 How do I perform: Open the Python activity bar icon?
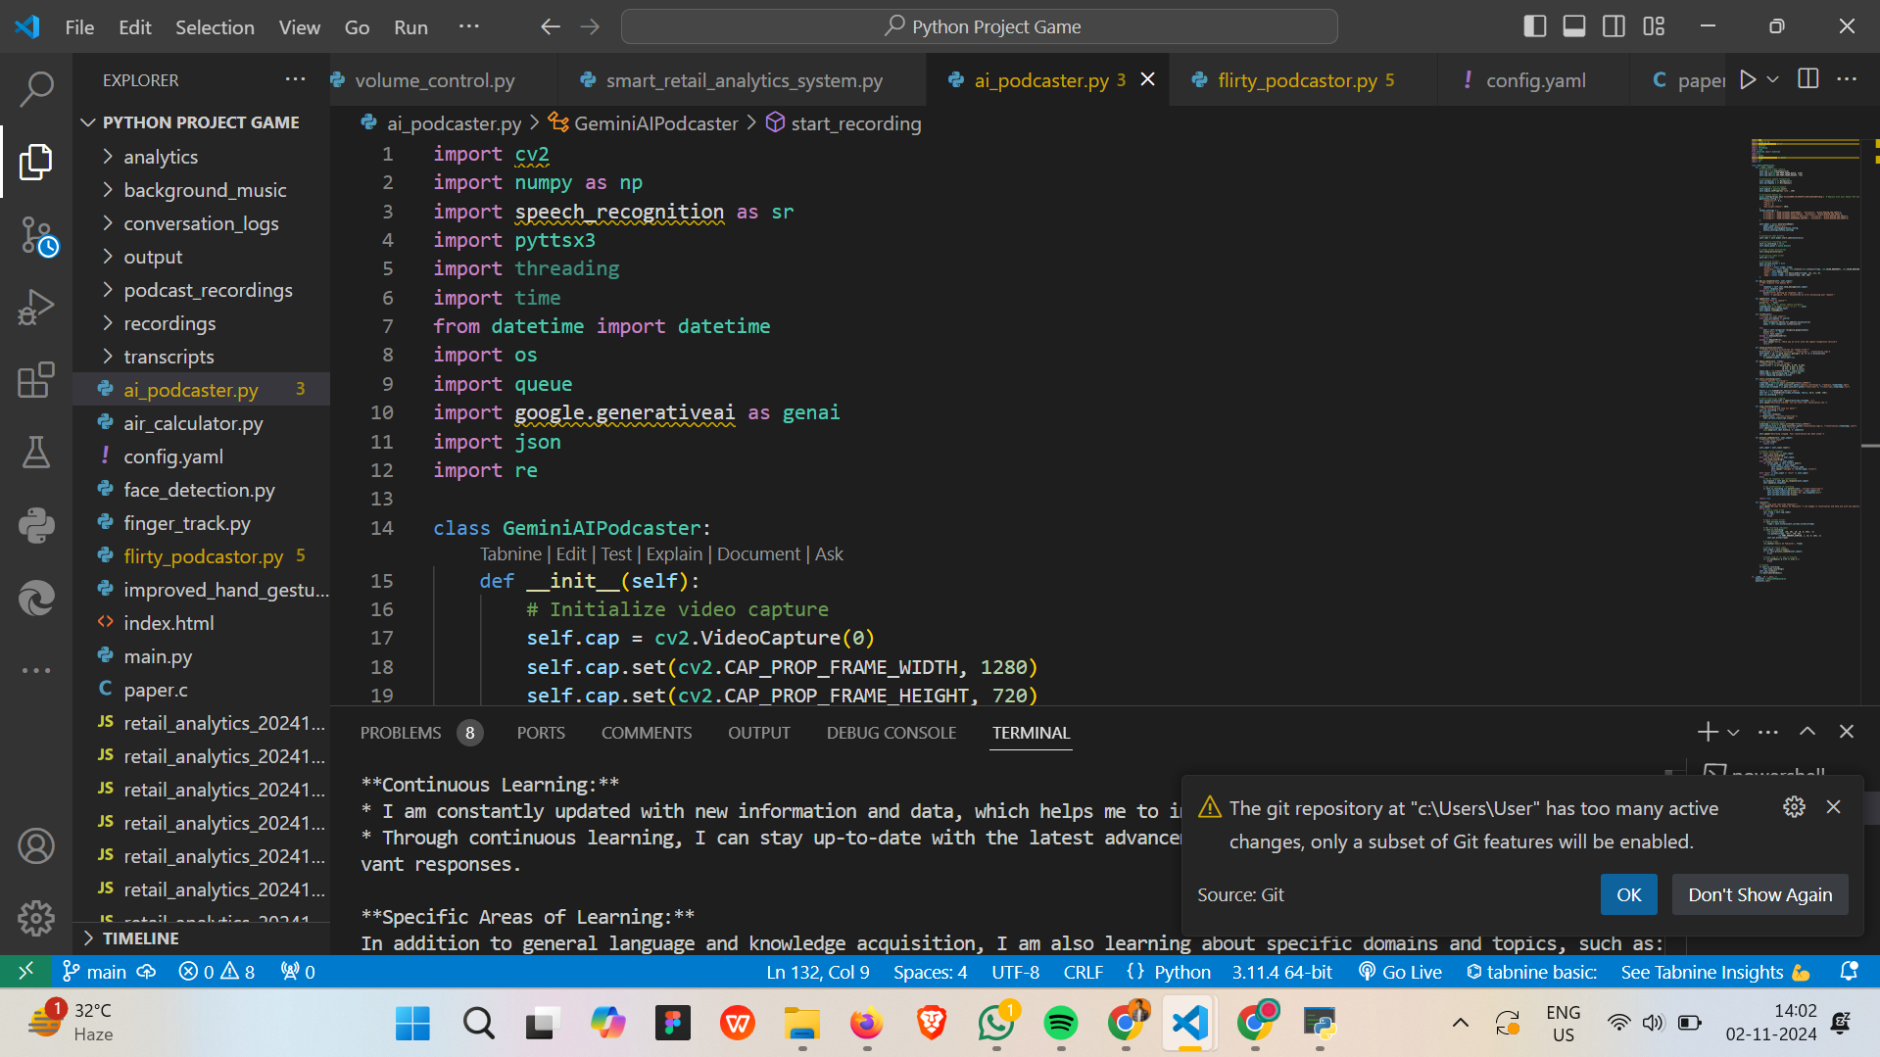pyautogui.click(x=36, y=525)
